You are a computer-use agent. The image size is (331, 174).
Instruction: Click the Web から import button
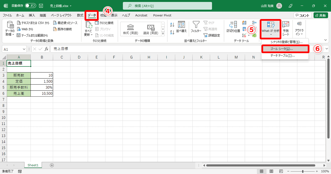(25, 29)
